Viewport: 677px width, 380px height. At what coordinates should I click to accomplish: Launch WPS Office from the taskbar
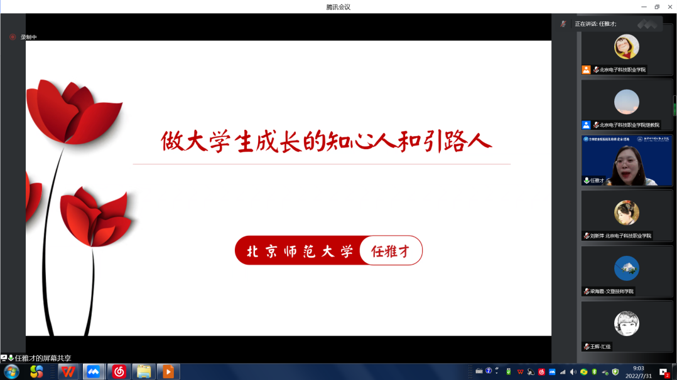[x=68, y=372]
